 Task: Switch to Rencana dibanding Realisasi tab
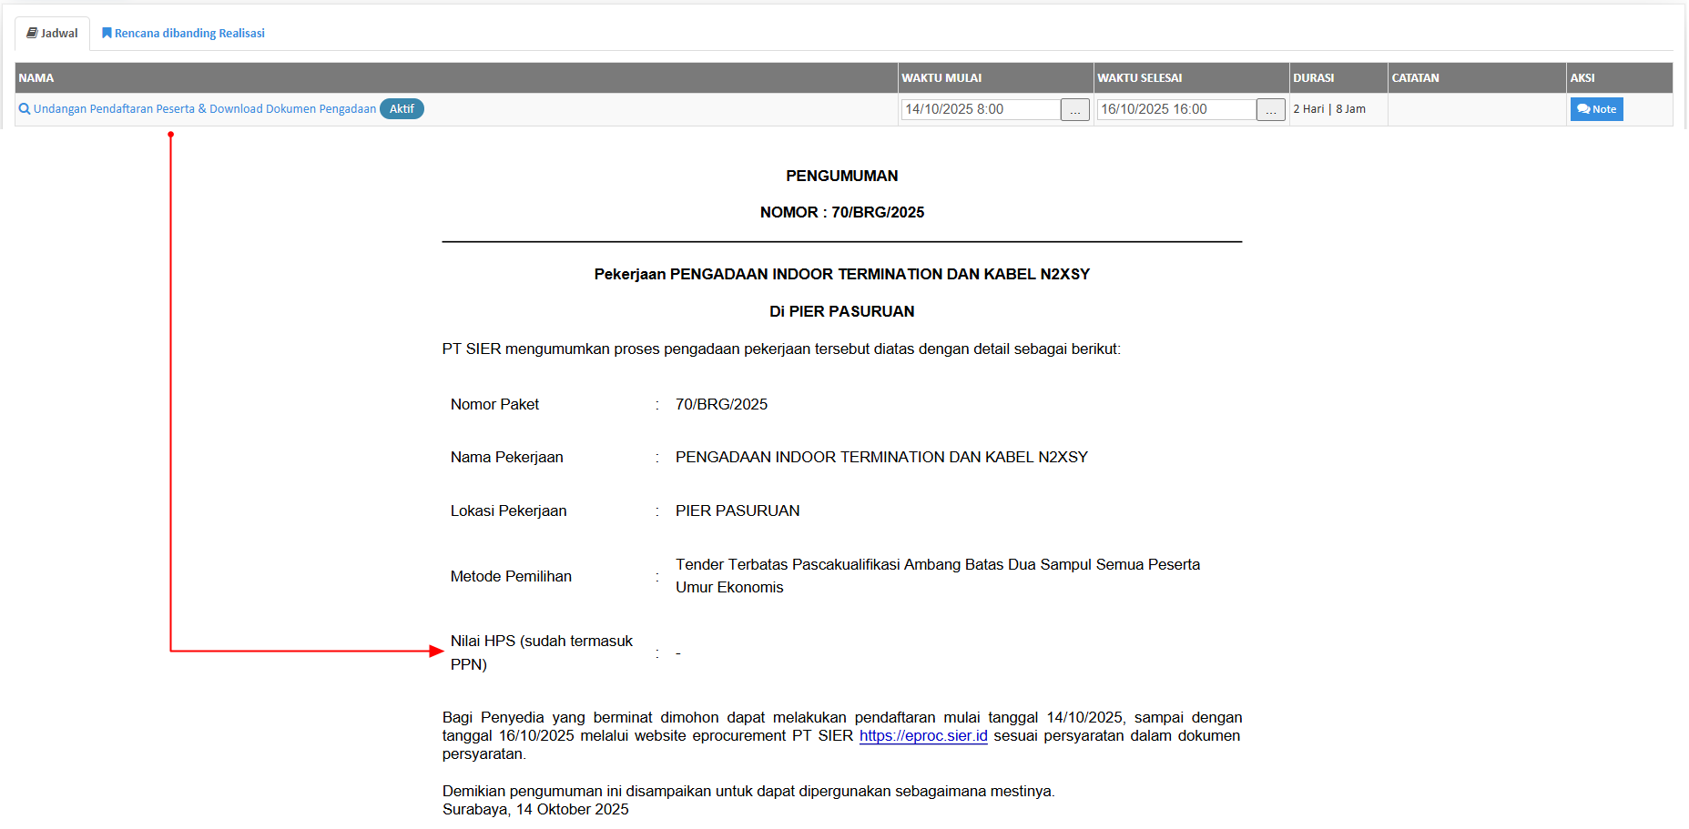(183, 34)
